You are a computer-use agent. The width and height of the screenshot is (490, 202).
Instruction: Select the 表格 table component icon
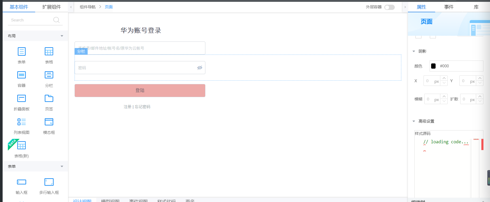49,51
